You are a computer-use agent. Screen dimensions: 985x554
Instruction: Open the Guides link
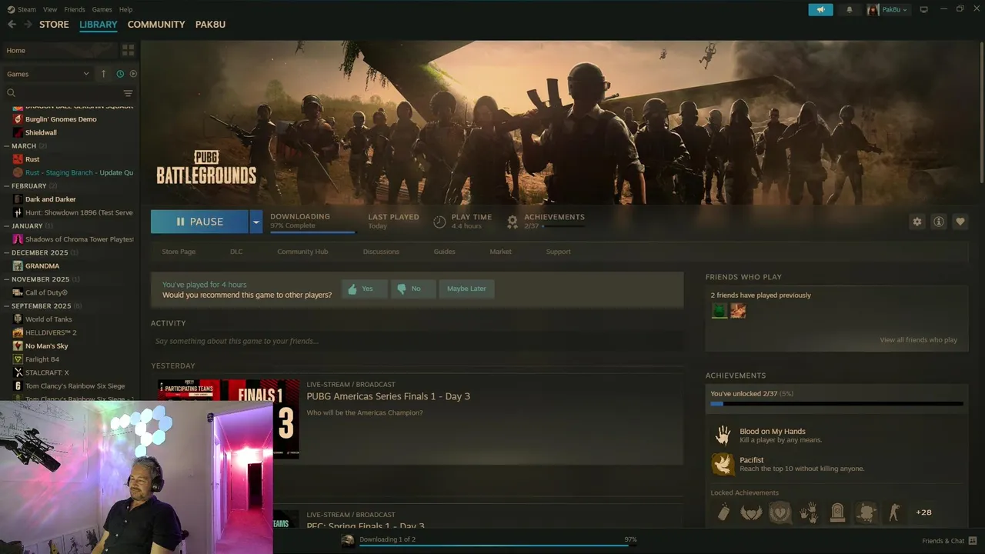pos(444,252)
